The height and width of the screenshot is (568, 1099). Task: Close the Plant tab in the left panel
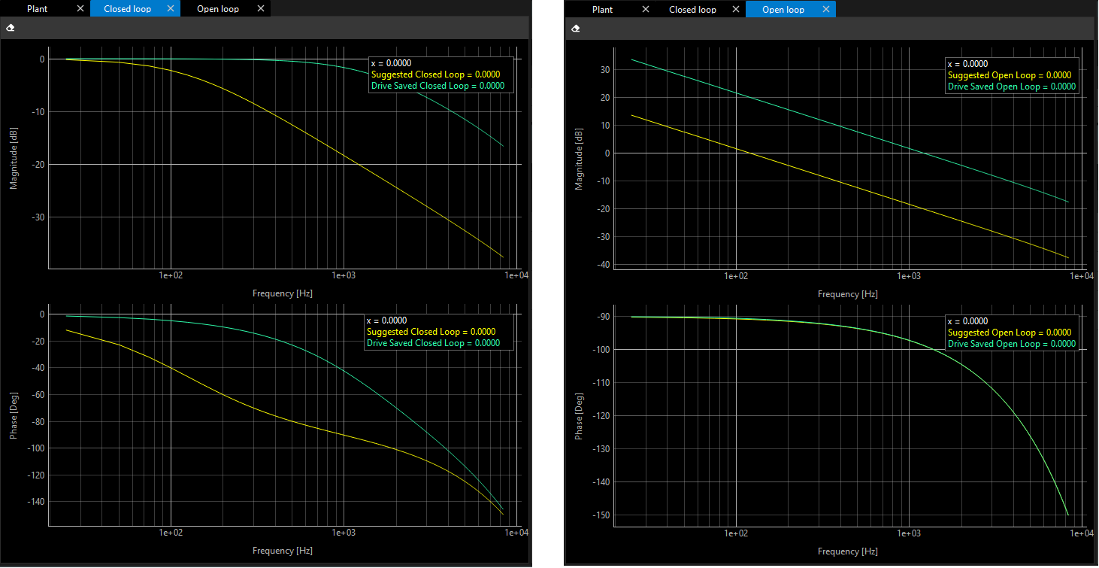pyautogui.click(x=80, y=9)
